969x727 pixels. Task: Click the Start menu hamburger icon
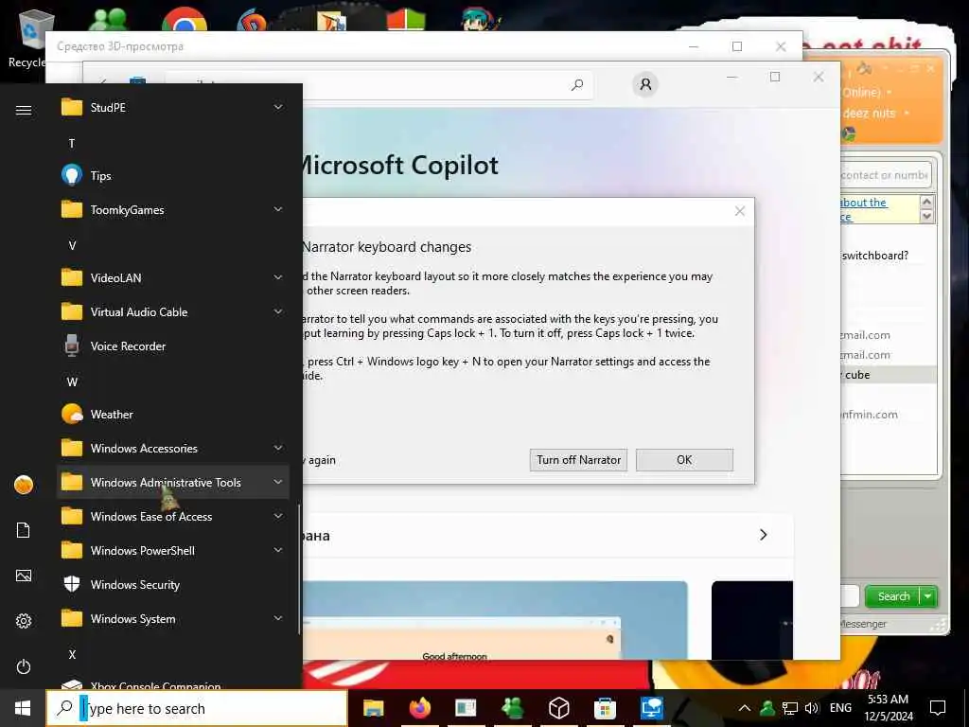24,110
